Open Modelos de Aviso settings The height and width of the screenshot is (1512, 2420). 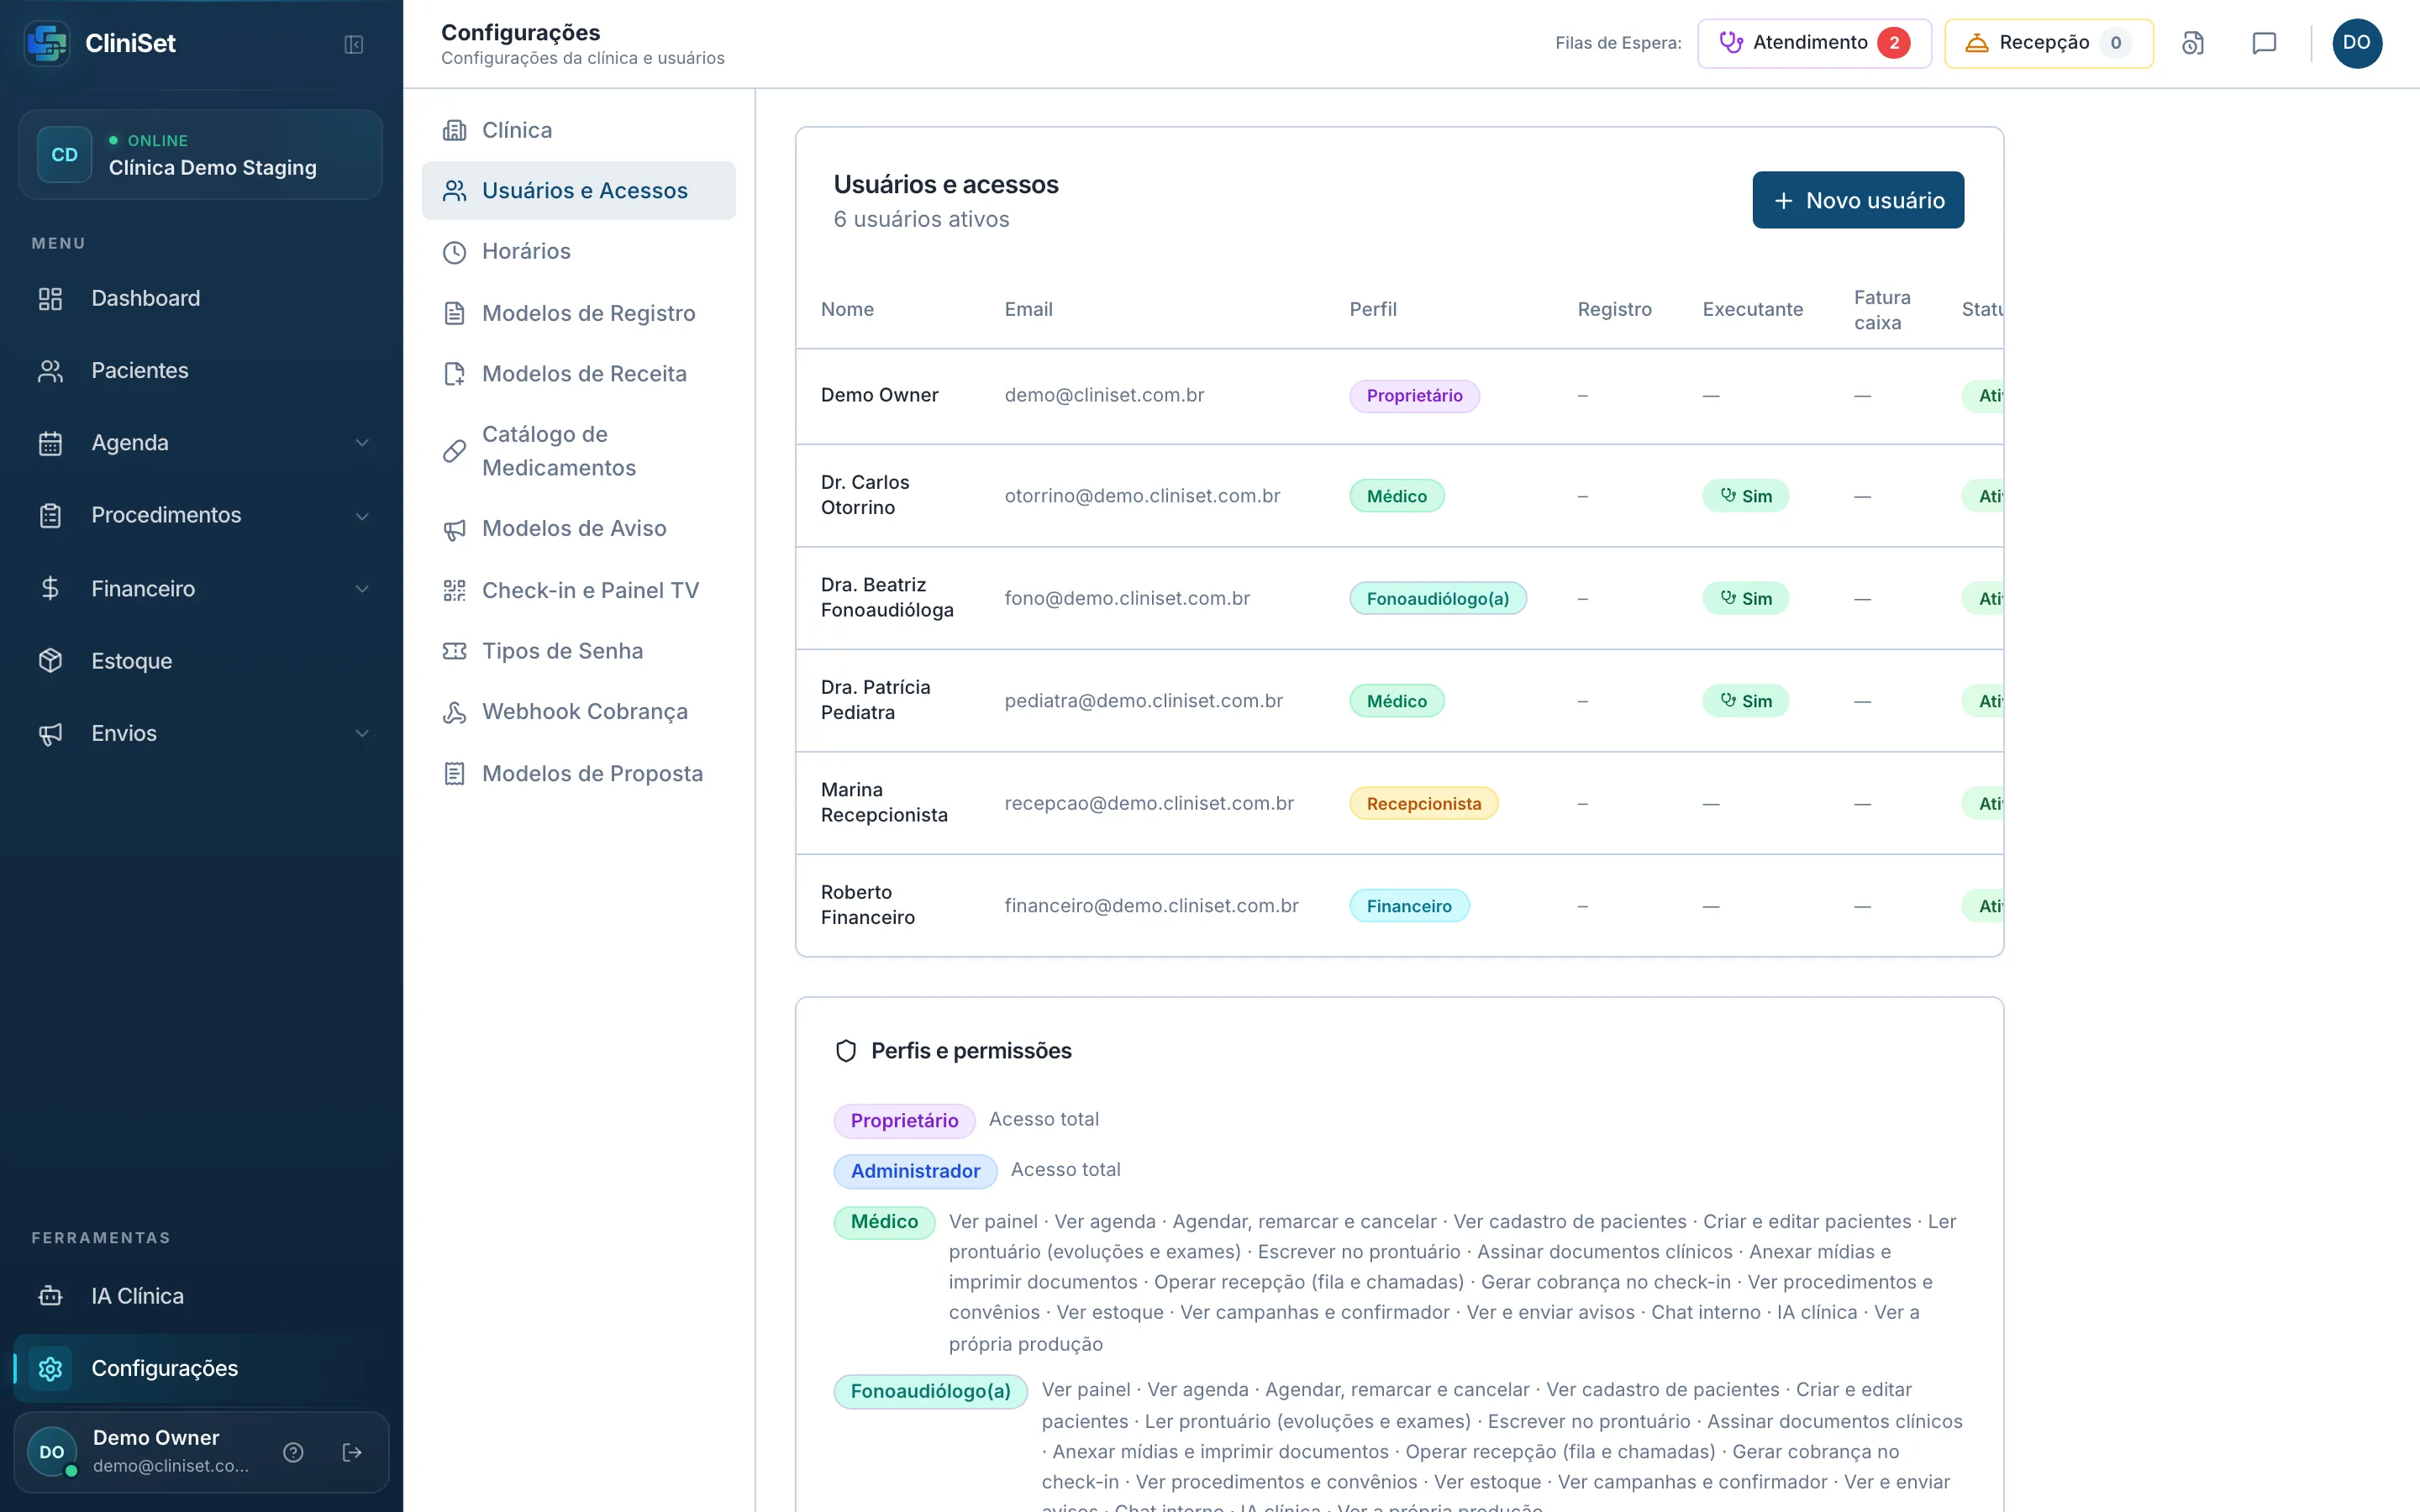(578, 528)
